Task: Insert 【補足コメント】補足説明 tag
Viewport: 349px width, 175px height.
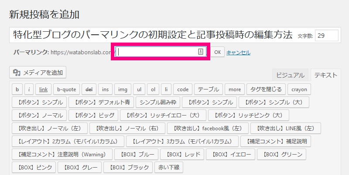Action: 276,141
